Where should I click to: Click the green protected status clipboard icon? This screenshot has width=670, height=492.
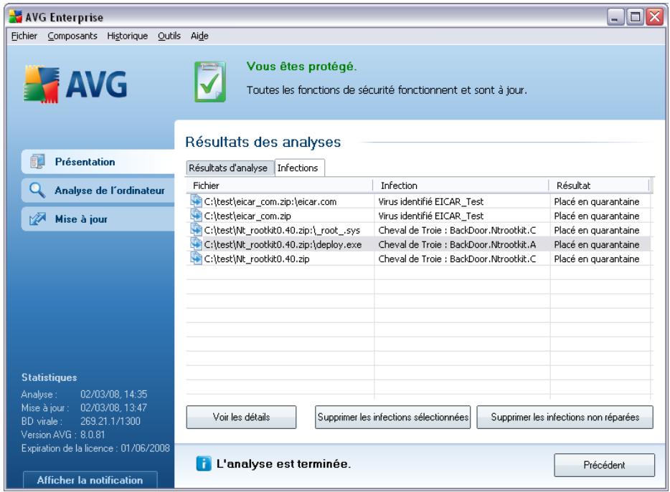point(209,82)
